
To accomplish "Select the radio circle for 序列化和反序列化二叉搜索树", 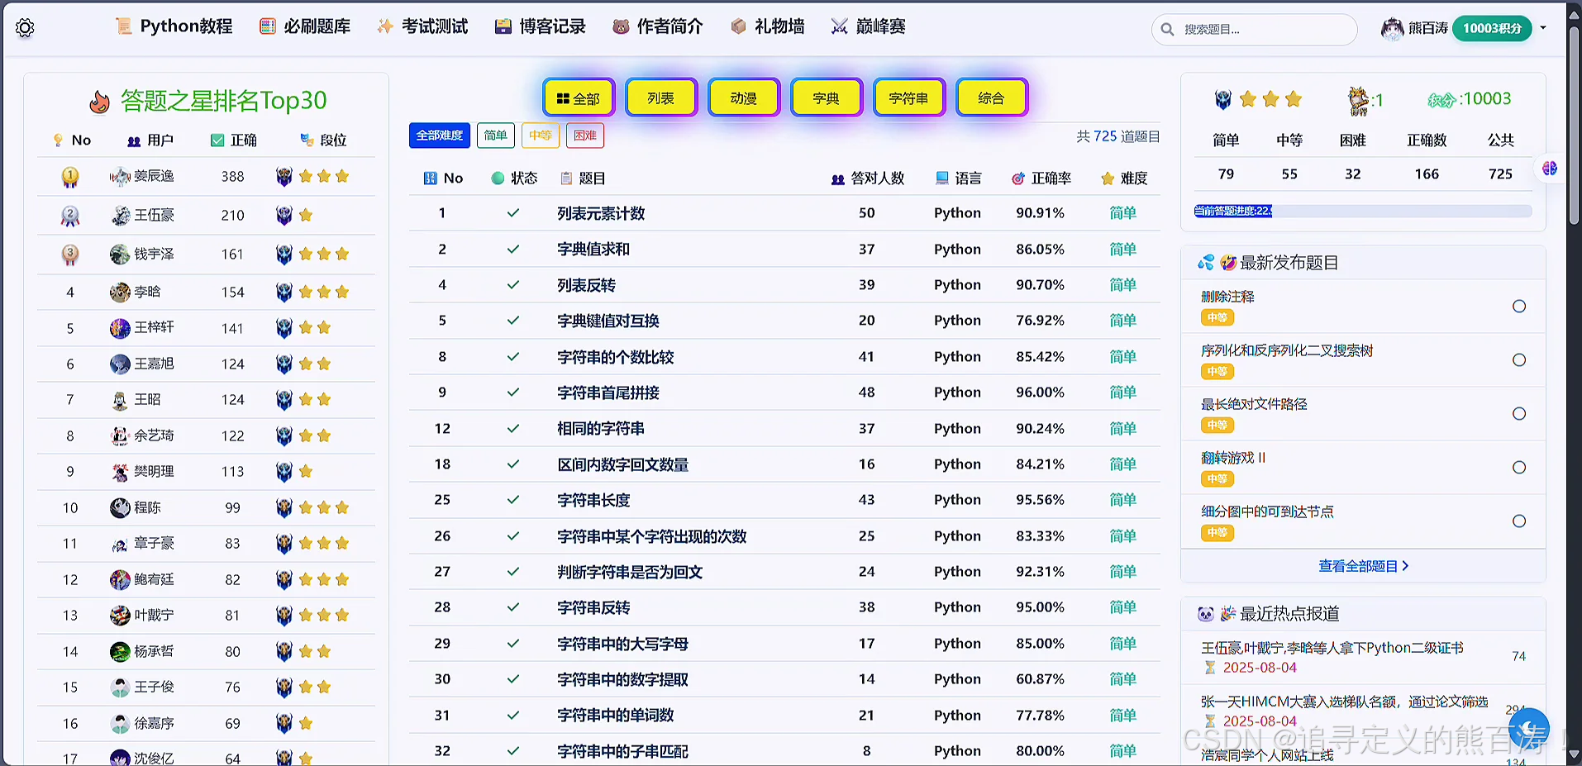I will [1518, 360].
